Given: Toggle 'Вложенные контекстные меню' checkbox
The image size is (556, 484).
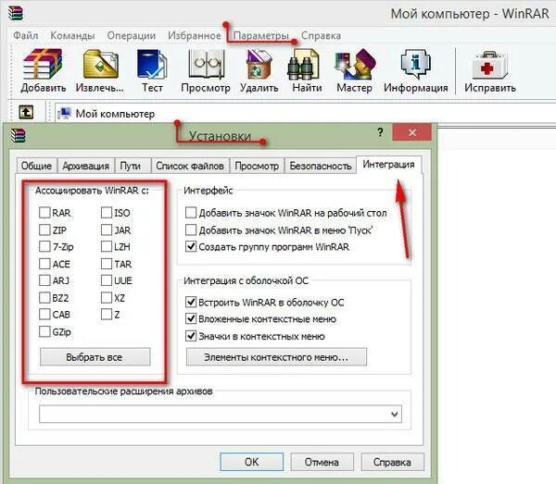Looking at the screenshot, I should [191, 318].
